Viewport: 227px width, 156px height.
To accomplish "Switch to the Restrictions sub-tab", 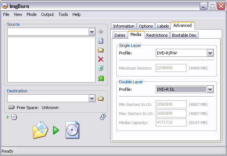I will pos(157,35).
